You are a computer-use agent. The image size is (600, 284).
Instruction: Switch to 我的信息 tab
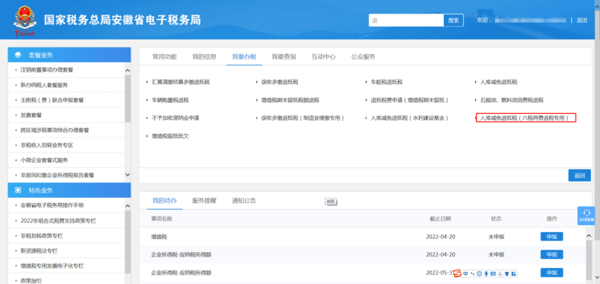(x=204, y=57)
